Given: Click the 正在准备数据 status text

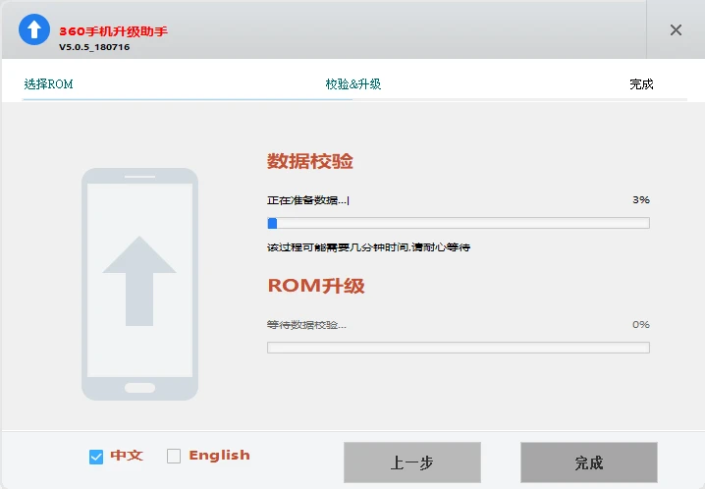Looking at the screenshot, I should 307,200.
